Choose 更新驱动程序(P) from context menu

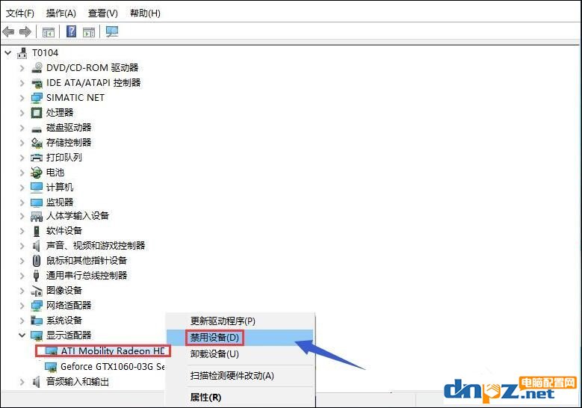(x=240, y=321)
